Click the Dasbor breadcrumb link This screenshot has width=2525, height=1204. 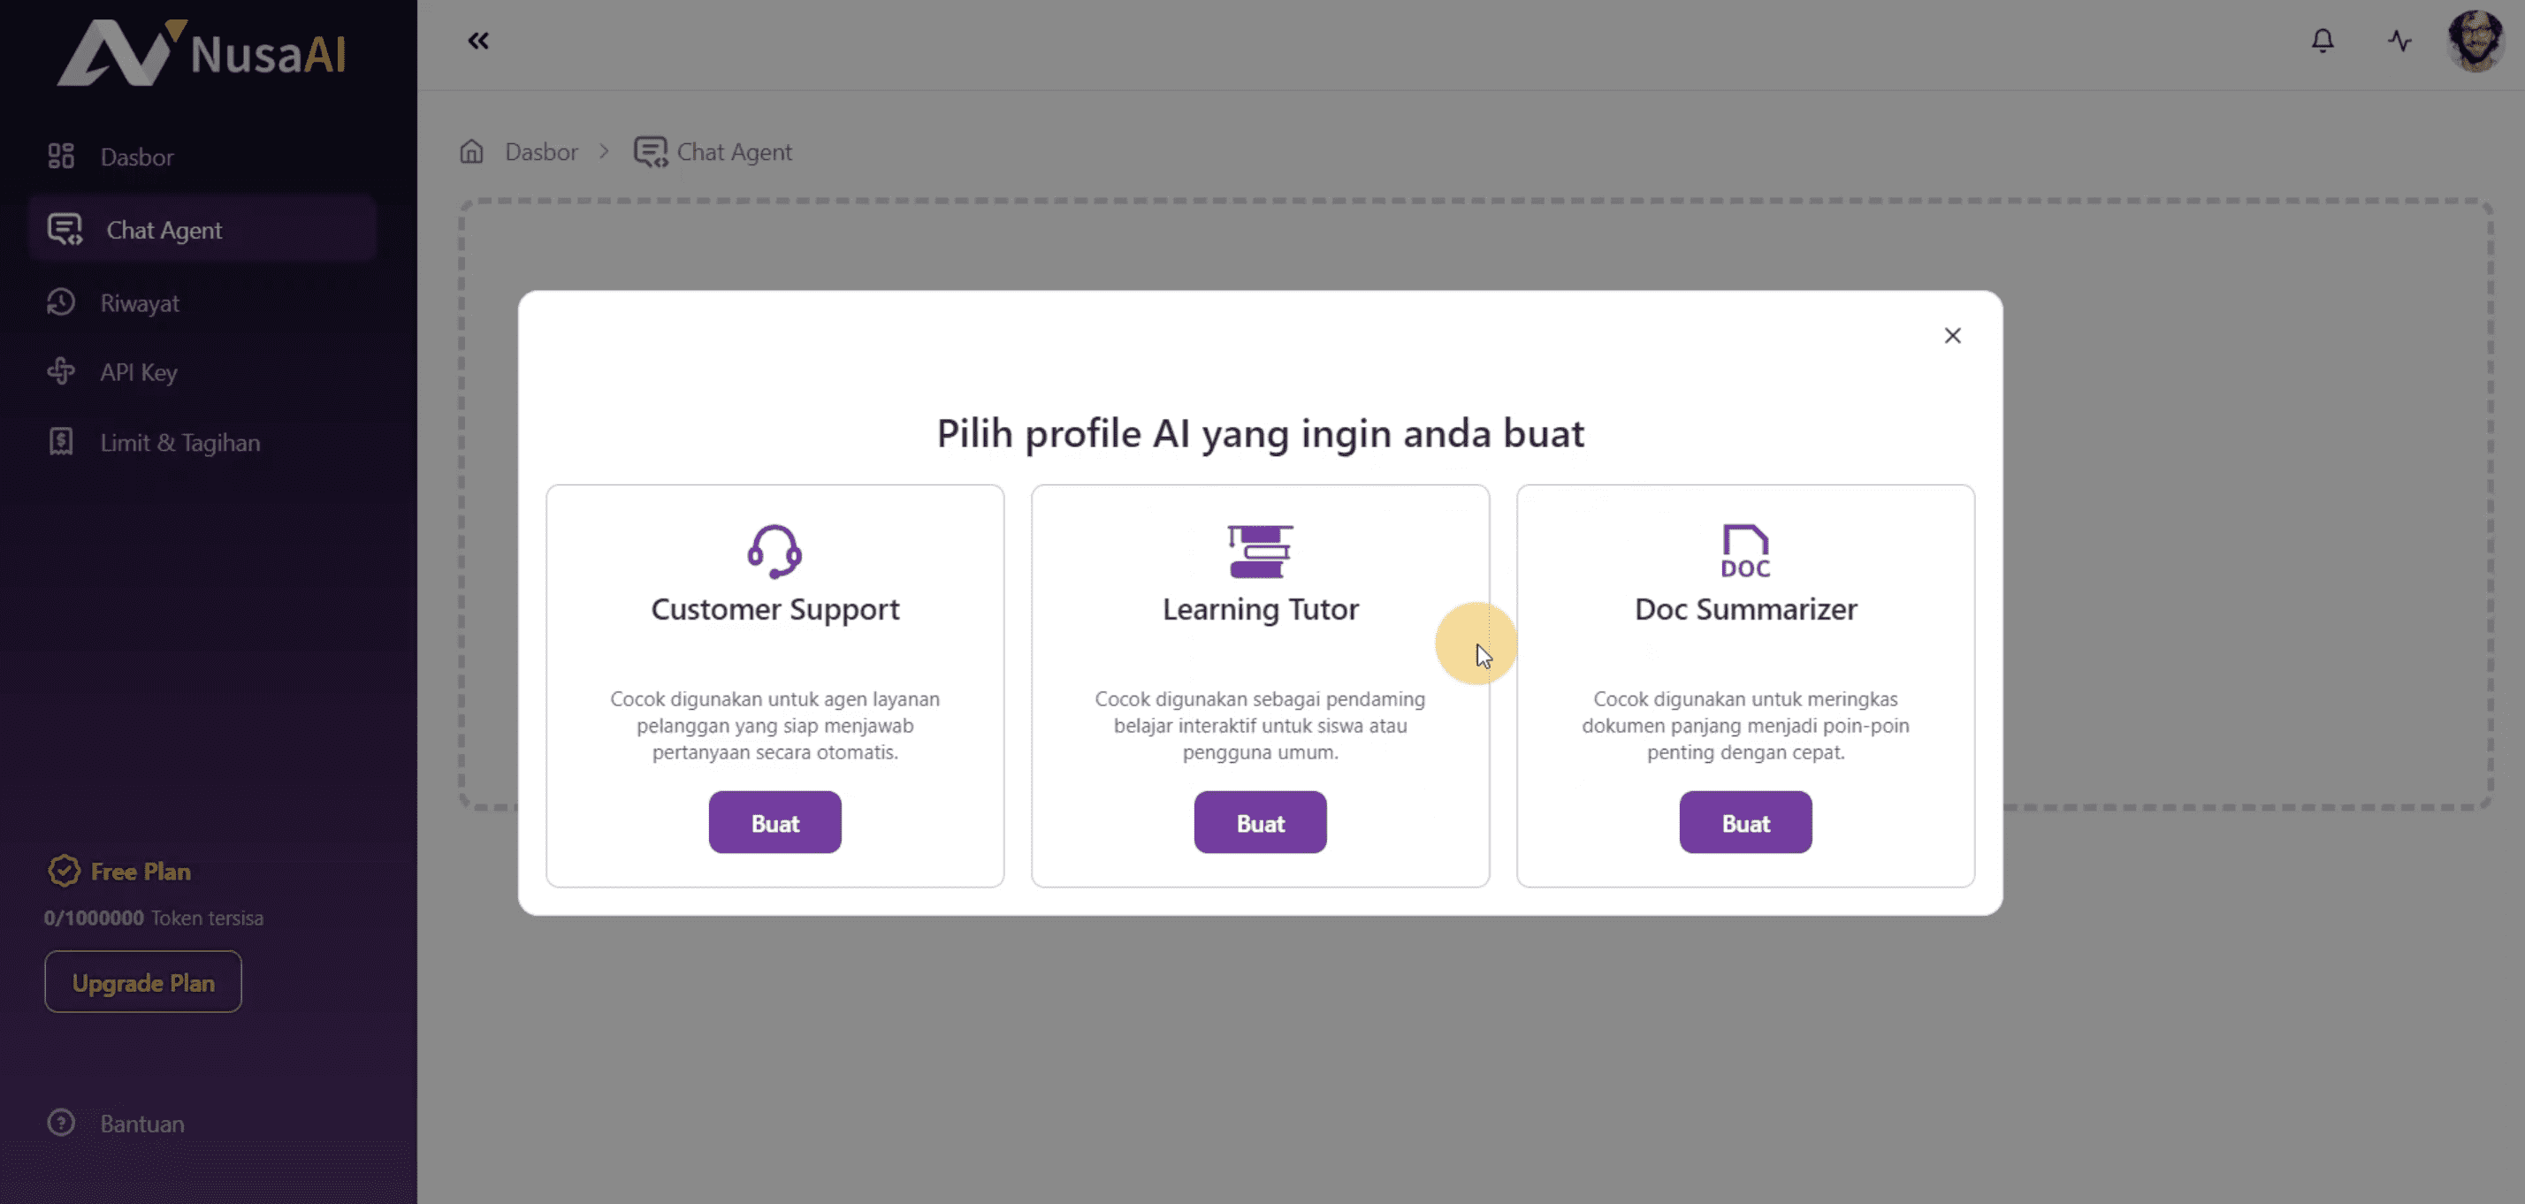[541, 152]
